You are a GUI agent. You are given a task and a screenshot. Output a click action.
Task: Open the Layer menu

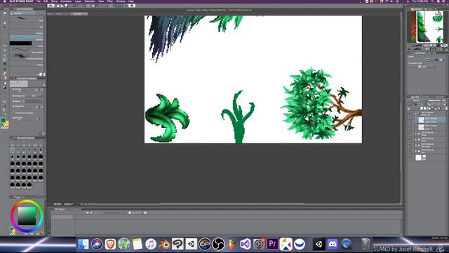coord(78,1)
